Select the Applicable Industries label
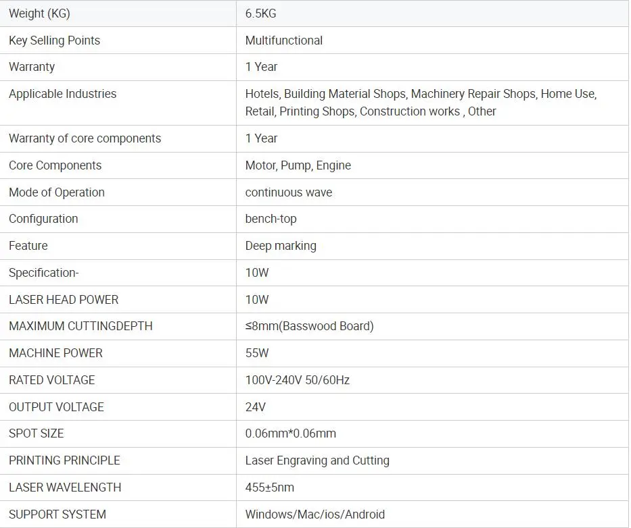The image size is (631, 528). (x=62, y=94)
